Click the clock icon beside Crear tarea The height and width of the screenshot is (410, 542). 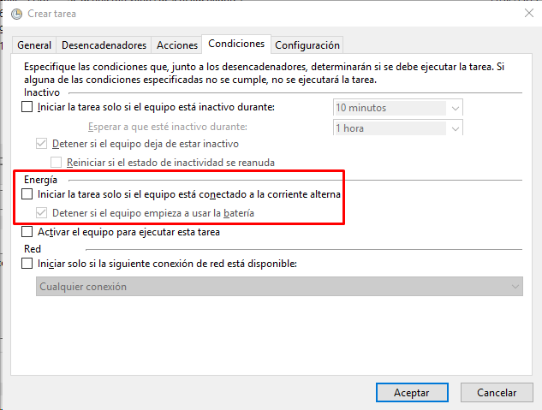(16, 14)
